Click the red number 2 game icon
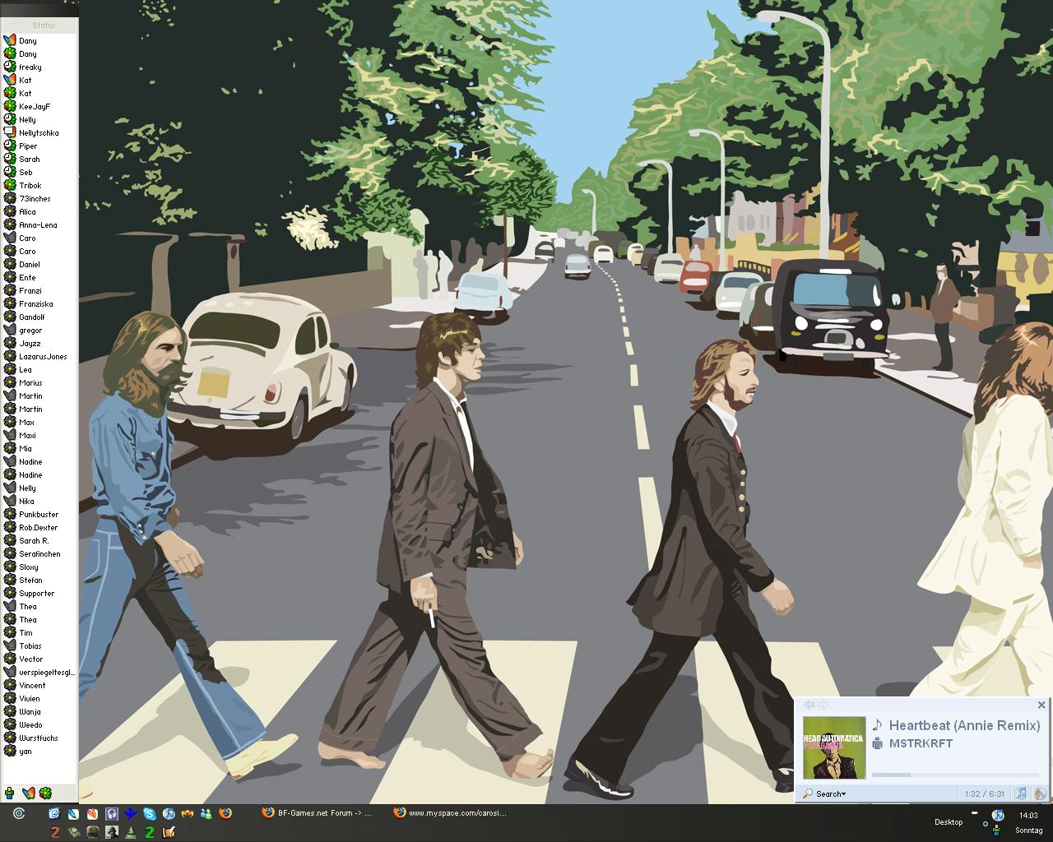Screen dimensions: 1053x842 (54, 832)
